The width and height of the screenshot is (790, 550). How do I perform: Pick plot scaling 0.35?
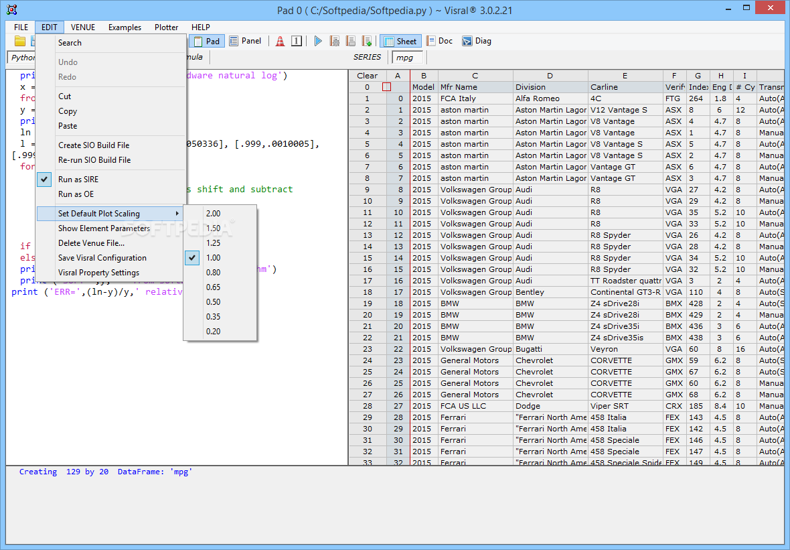(213, 317)
